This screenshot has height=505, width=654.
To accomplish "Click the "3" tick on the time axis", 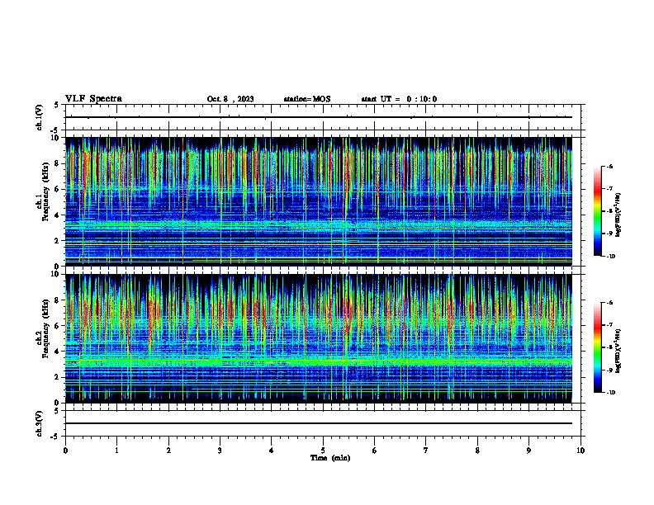I will tap(220, 451).
